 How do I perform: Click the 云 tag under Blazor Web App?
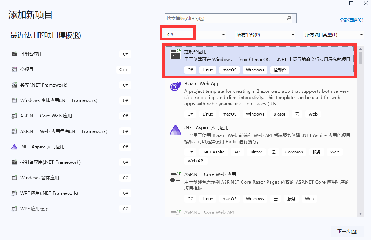click(297, 114)
